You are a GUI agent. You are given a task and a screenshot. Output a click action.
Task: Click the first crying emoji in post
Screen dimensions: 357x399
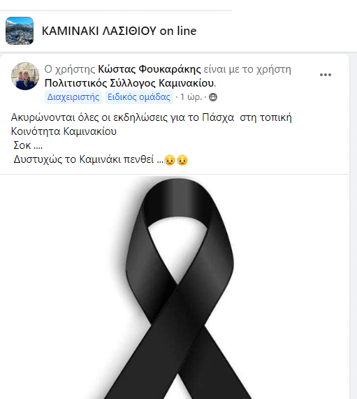pos(170,160)
